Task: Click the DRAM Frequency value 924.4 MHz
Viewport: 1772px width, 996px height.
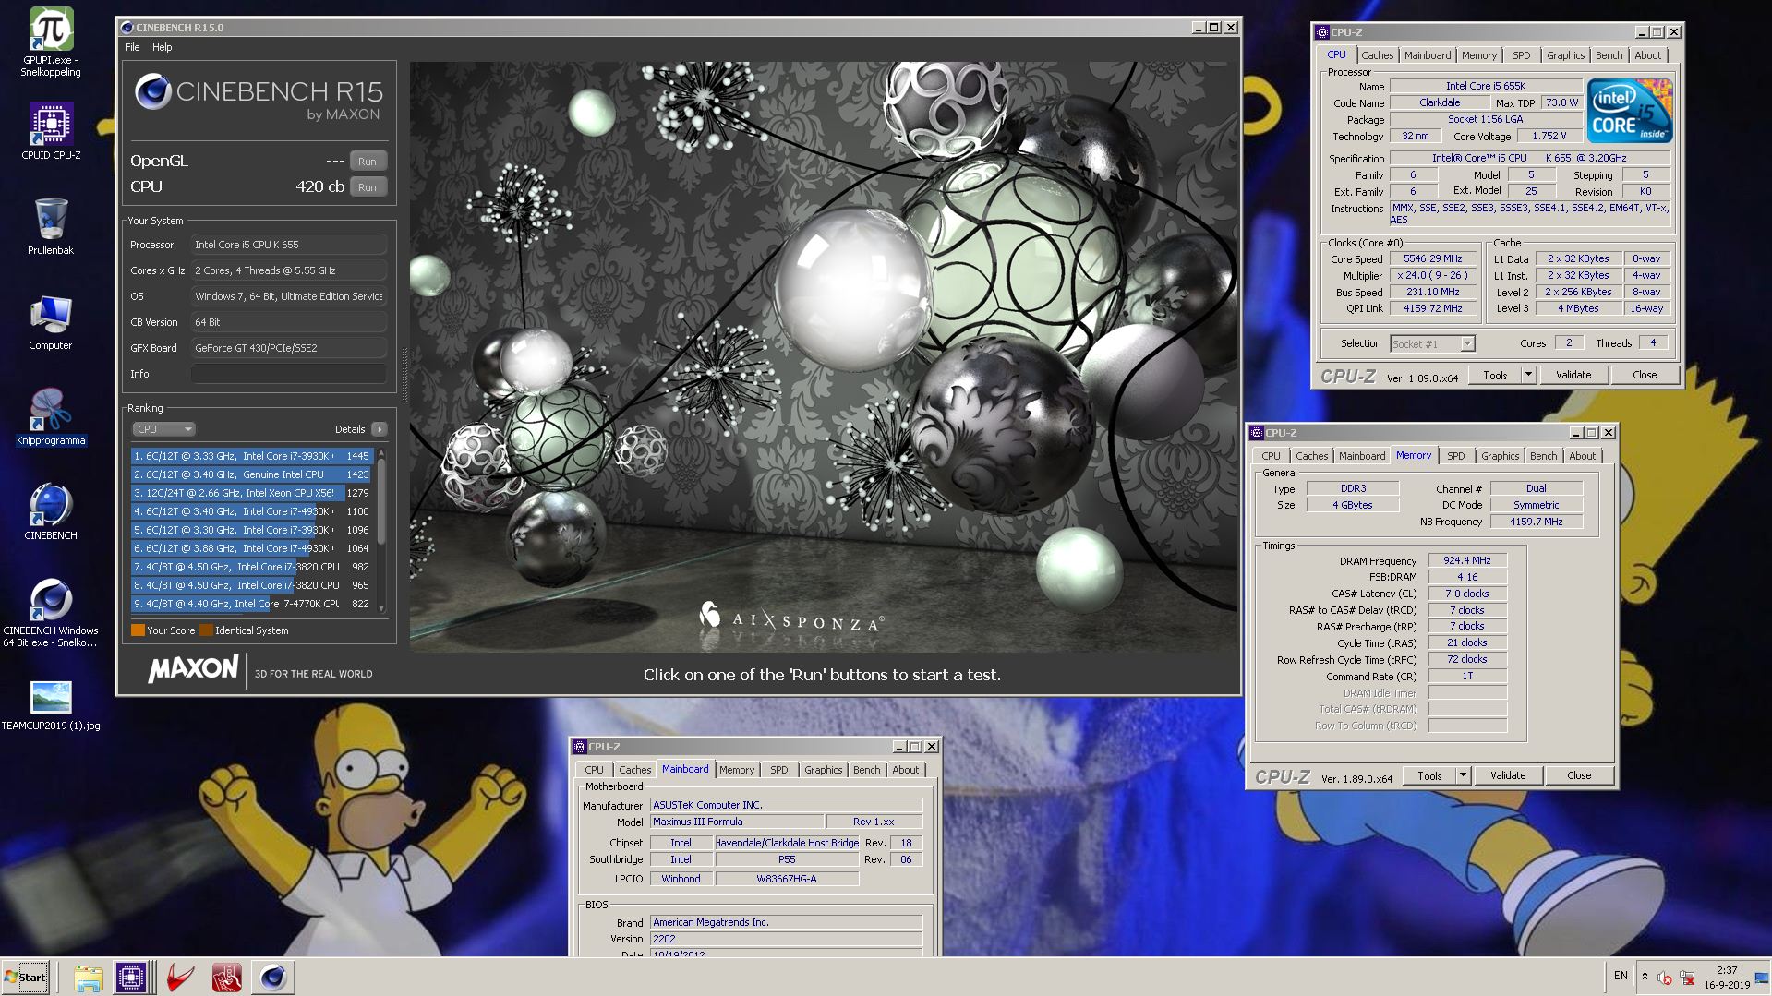Action: tap(1467, 561)
